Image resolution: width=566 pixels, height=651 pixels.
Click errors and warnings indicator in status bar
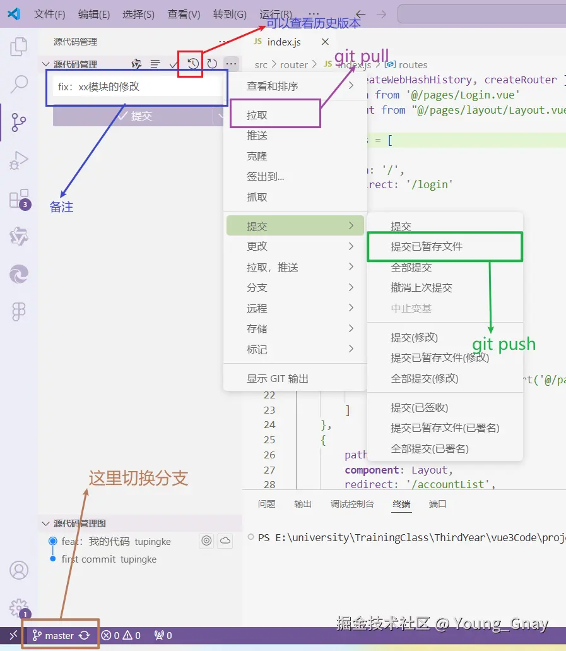tap(121, 635)
